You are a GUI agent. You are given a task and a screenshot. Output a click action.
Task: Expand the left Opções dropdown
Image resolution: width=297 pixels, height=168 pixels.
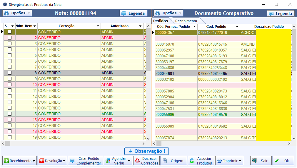click(17, 13)
